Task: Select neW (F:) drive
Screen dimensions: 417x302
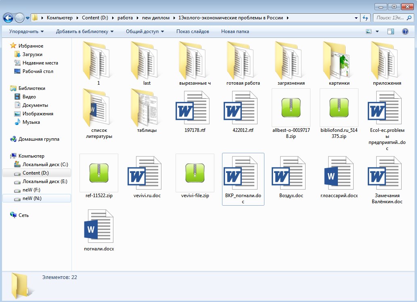Action: [x=31, y=190]
